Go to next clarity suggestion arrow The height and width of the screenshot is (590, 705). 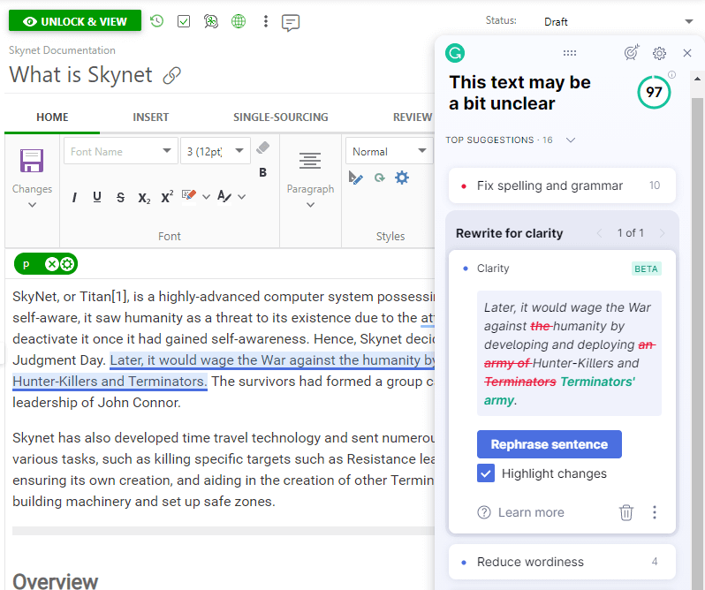tap(662, 233)
